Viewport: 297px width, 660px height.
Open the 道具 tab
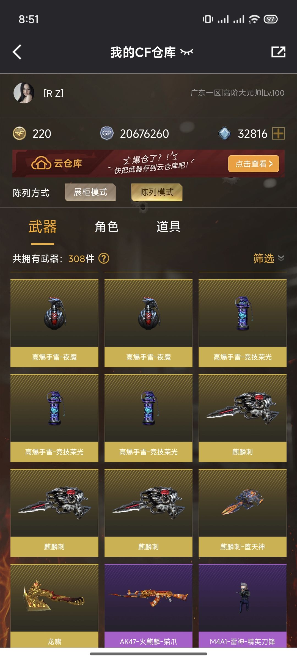pos(169,227)
